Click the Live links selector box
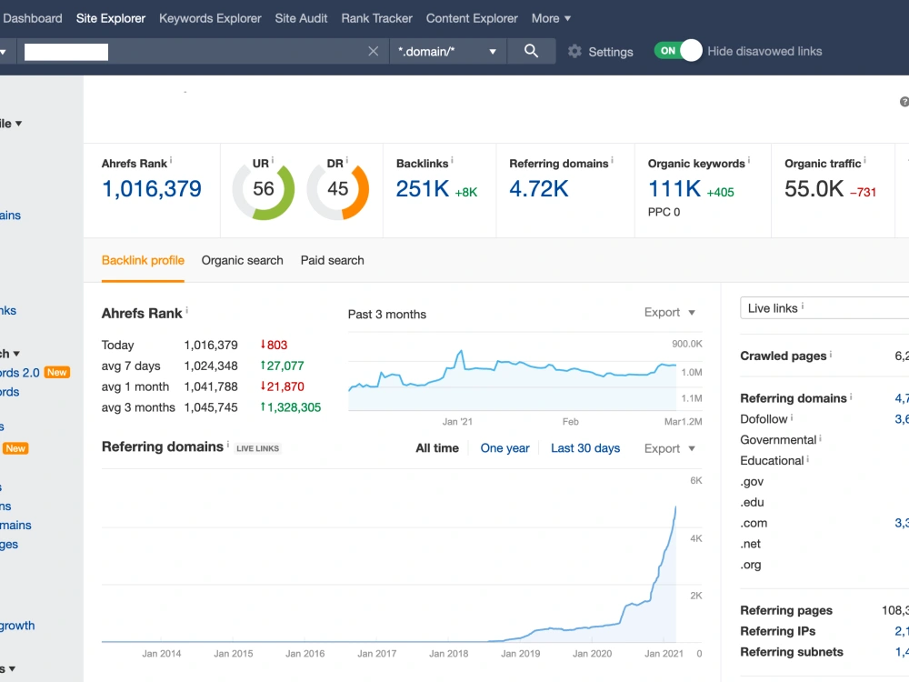This screenshot has height=682, width=909. tap(824, 308)
